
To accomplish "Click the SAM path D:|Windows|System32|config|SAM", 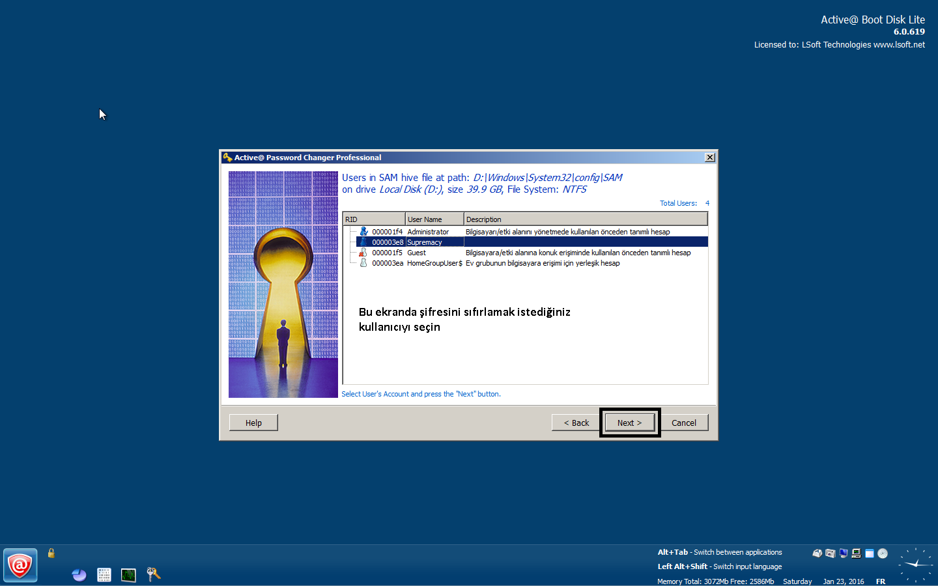I will (x=547, y=178).
